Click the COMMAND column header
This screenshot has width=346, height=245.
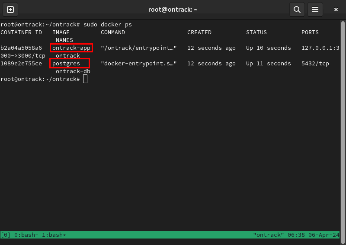113,32
